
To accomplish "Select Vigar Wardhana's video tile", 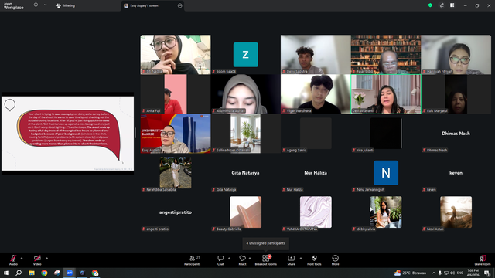I will pos(316,94).
